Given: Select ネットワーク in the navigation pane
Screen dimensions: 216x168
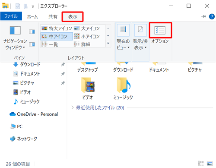Looking at the screenshot, I should [27, 139].
